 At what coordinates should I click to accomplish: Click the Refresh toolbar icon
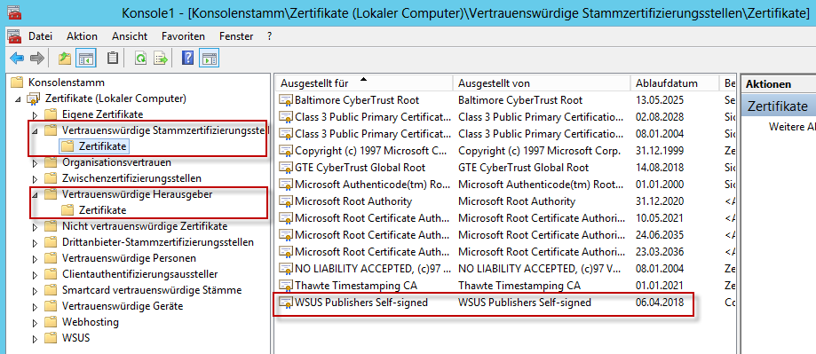tap(140, 59)
